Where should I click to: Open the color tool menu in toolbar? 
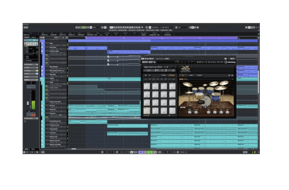coord(143,28)
